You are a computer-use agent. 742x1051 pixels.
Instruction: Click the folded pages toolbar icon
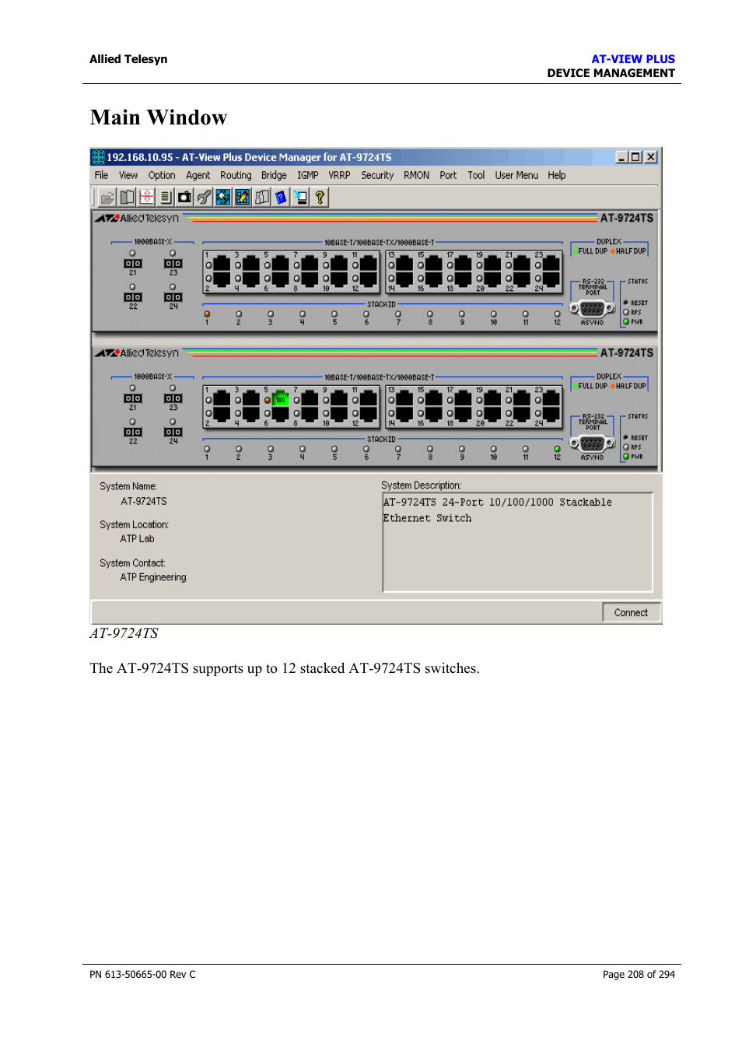(x=262, y=198)
